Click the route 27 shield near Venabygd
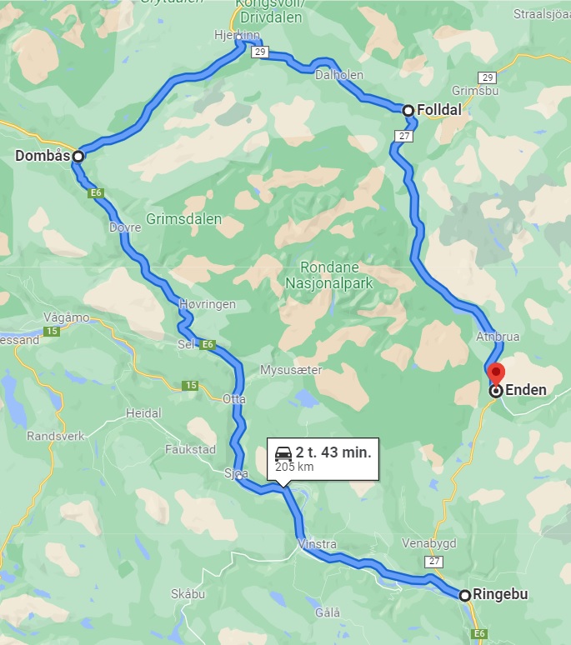This screenshot has width=571, height=645. coord(434,562)
